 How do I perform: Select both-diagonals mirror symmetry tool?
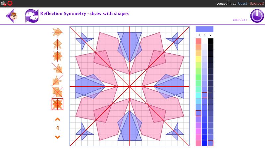[57, 92]
